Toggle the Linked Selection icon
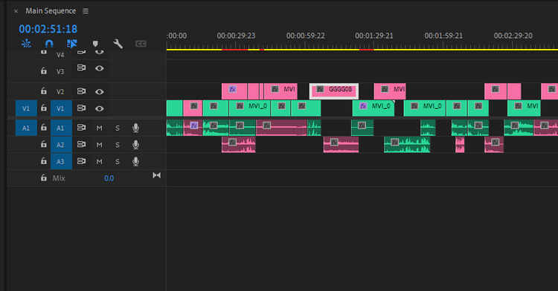This screenshot has height=291, width=558. point(72,44)
